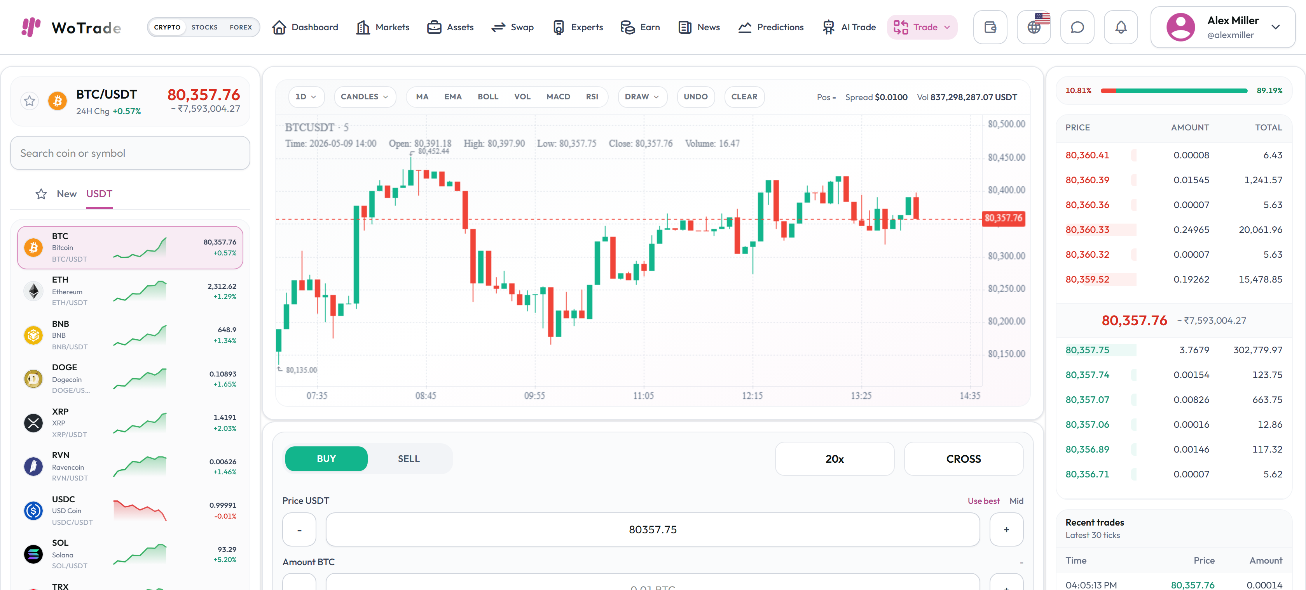Viewport: 1306px width, 590px height.
Task: Focus the Search coin or symbol field
Action: 130,153
